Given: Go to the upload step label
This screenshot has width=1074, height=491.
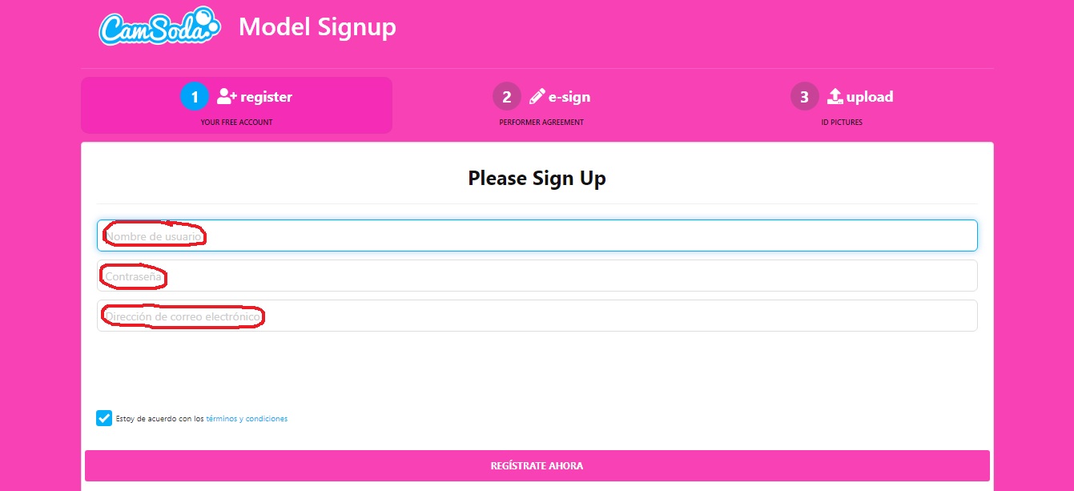Looking at the screenshot, I should point(870,97).
